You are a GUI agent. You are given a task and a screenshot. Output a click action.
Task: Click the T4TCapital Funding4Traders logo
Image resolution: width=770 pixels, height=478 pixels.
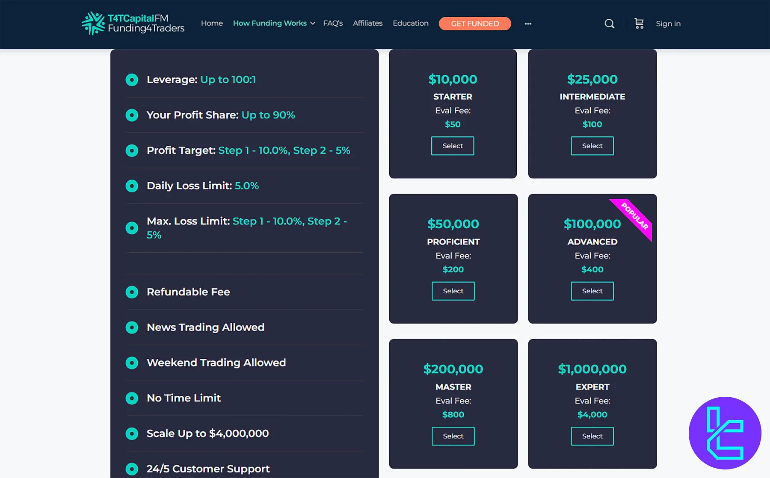click(x=133, y=23)
